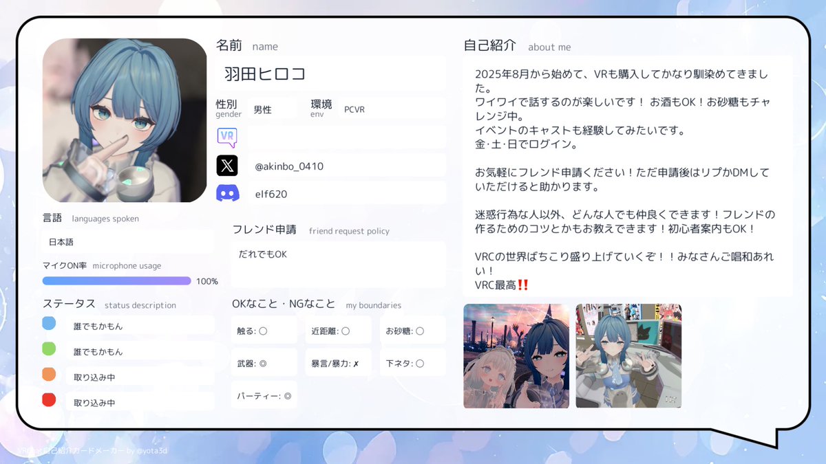The width and height of the screenshot is (826, 464).
Task: Click the 環境 env label
Action: 321,108
